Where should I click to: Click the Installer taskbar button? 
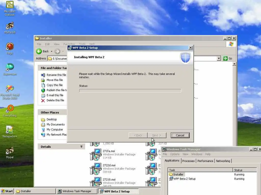point(35,191)
